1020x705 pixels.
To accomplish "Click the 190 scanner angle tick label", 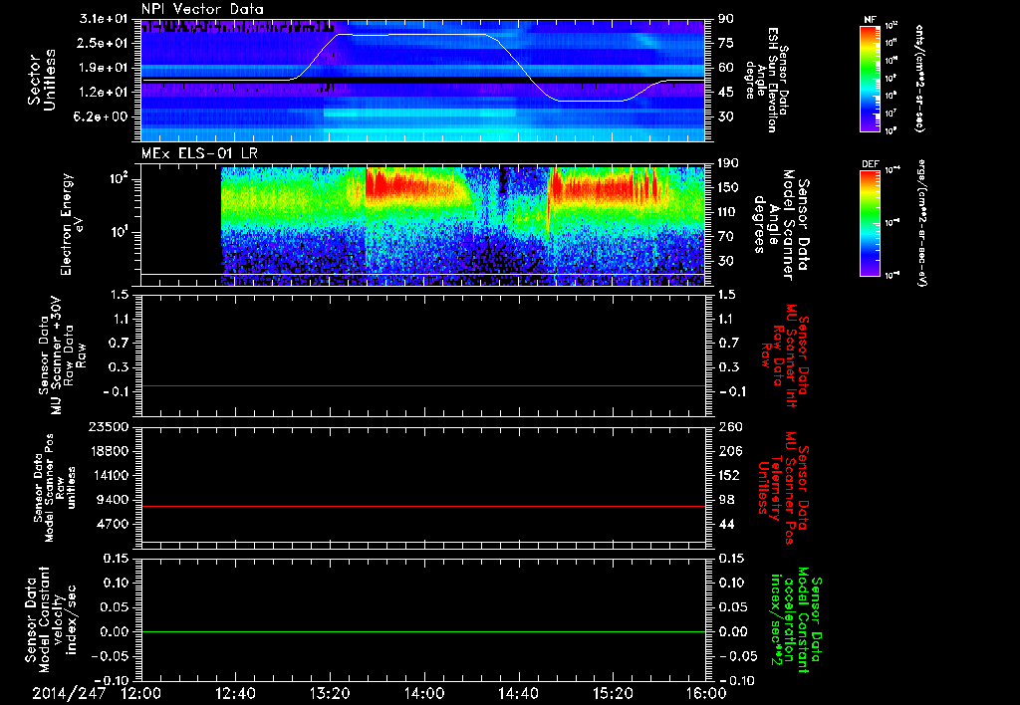I will pyautogui.click(x=729, y=163).
